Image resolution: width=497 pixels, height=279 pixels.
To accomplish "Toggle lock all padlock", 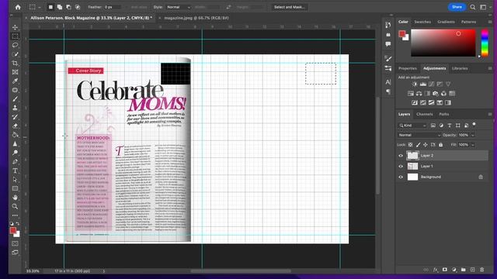I will click(x=440, y=145).
